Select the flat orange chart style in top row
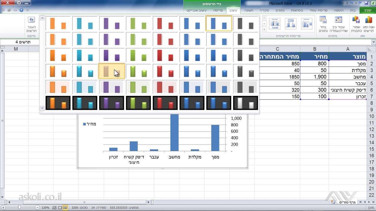 [x=58, y=23]
